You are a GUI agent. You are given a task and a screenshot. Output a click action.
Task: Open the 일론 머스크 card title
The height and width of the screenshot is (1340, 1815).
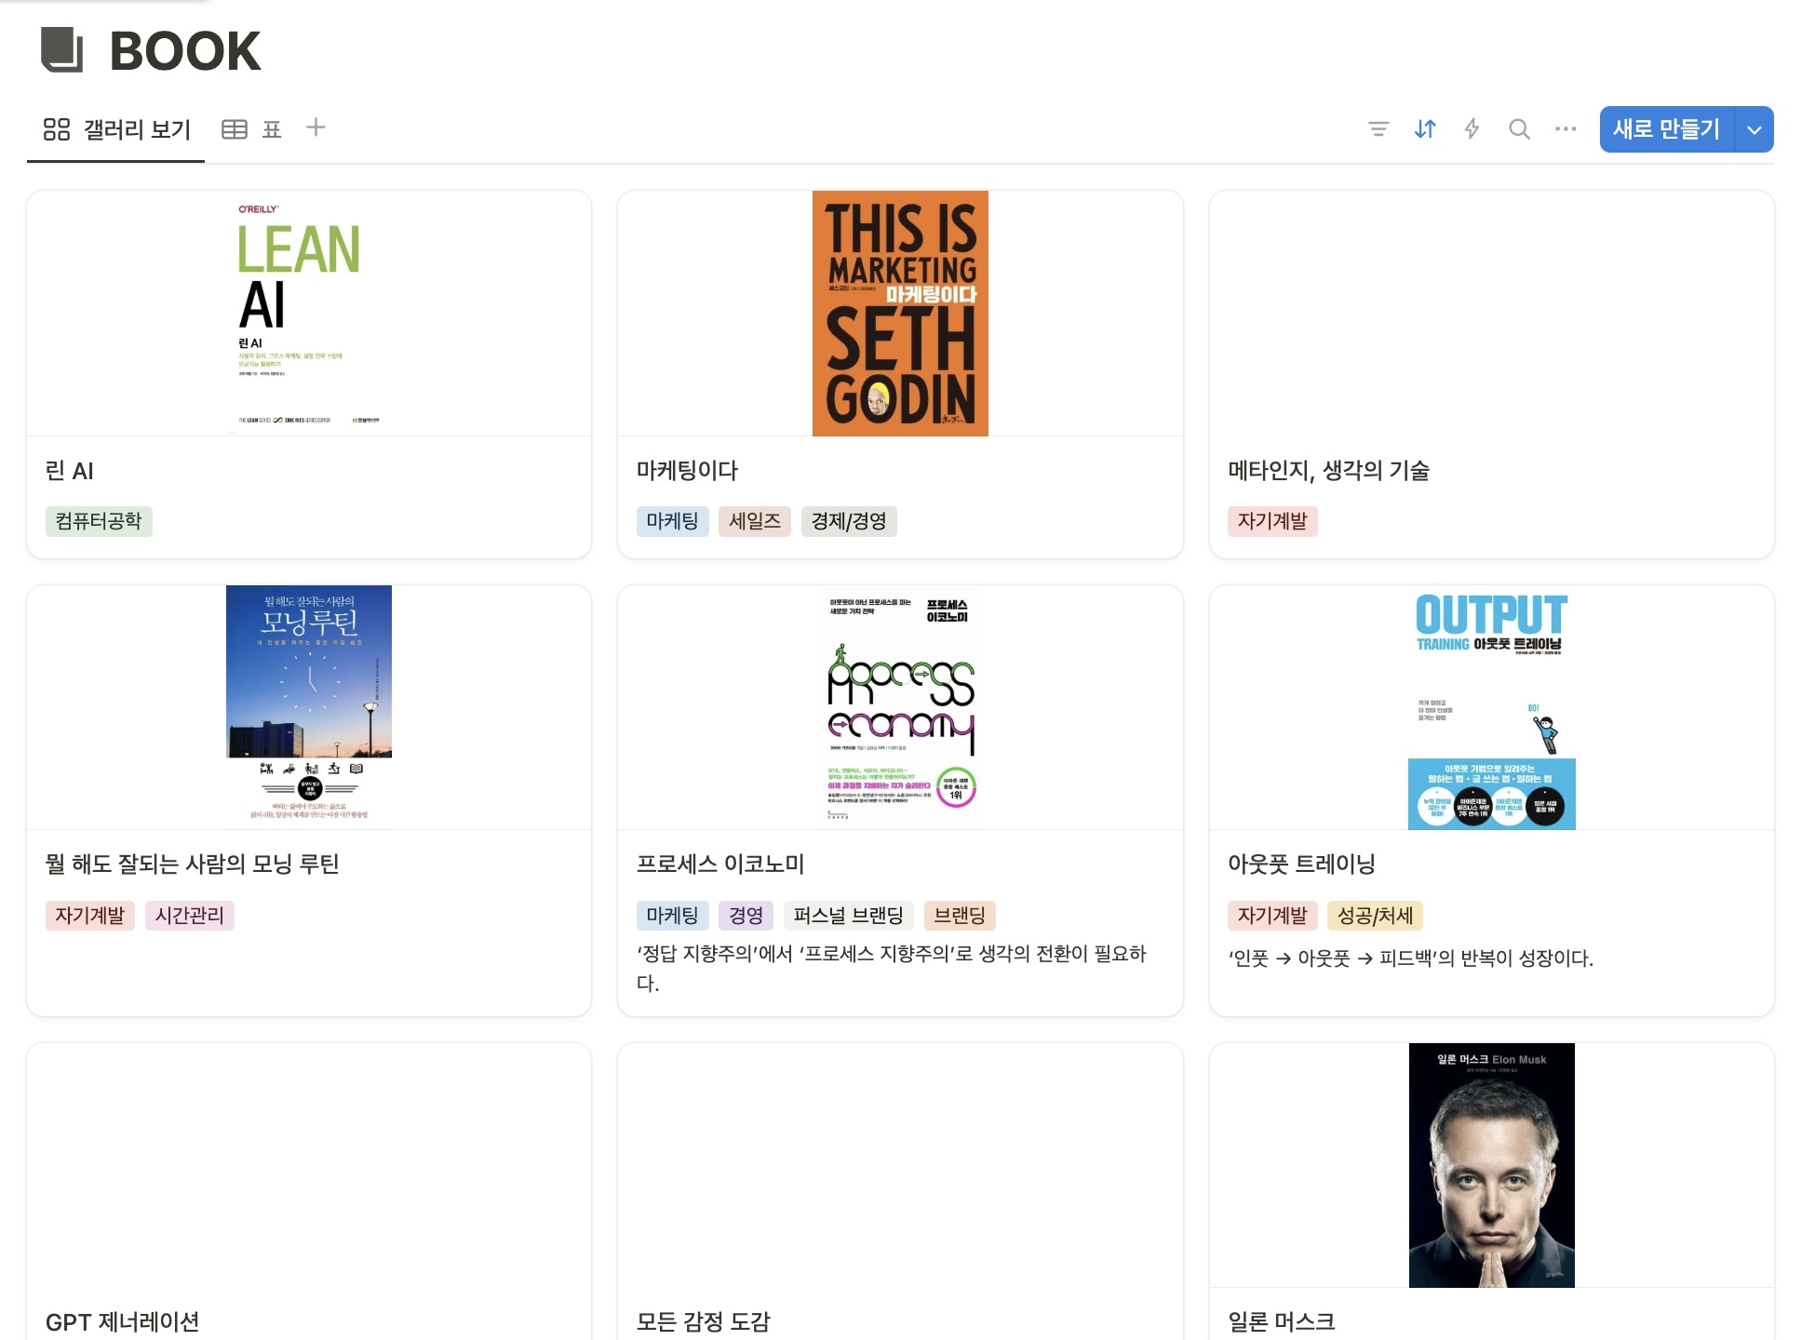point(1281,1321)
